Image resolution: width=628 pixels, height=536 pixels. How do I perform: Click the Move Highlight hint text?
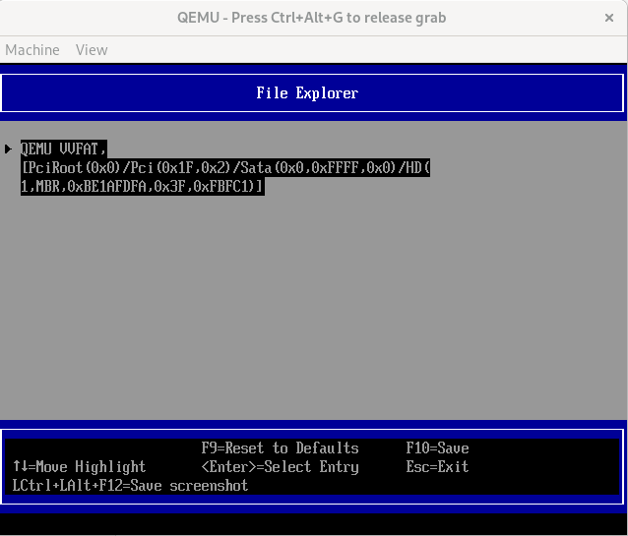click(79, 467)
